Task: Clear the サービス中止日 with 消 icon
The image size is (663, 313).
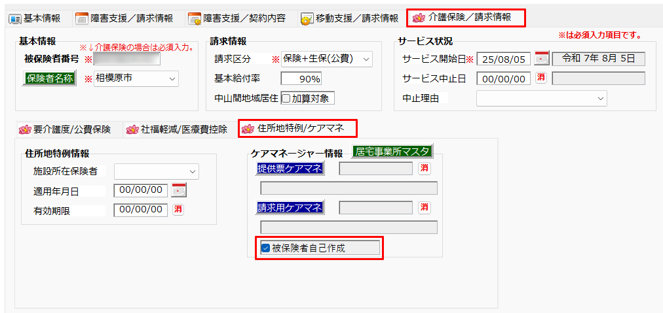Action: (x=540, y=78)
